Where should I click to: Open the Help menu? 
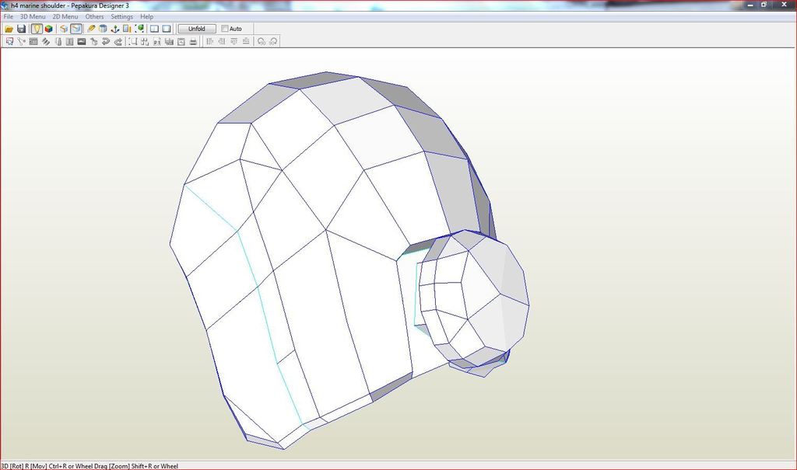(147, 17)
